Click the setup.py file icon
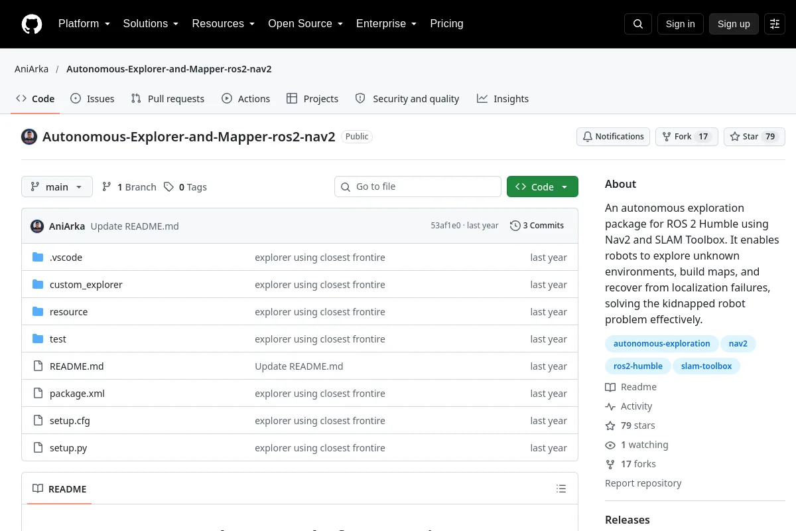 click(38, 448)
